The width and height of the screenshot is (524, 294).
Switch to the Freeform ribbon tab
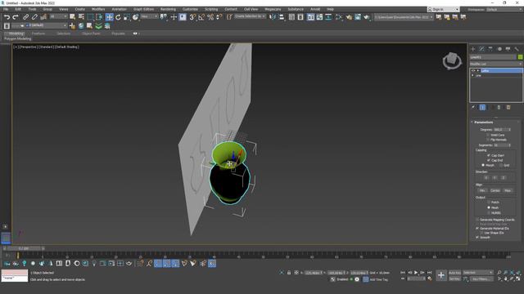coord(38,33)
